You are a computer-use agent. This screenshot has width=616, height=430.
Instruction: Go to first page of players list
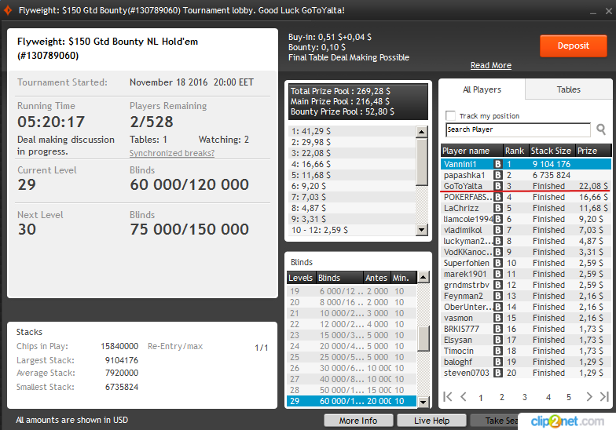tap(448, 397)
